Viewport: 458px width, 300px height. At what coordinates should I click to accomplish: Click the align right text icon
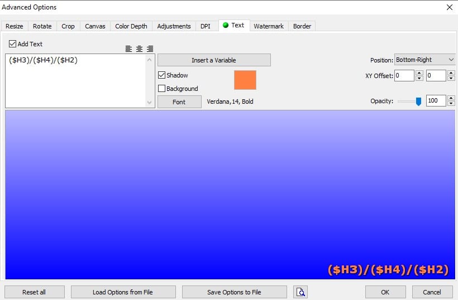click(x=150, y=49)
